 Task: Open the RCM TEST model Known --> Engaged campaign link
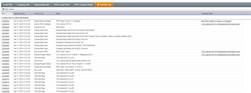click(x=216, y=21)
